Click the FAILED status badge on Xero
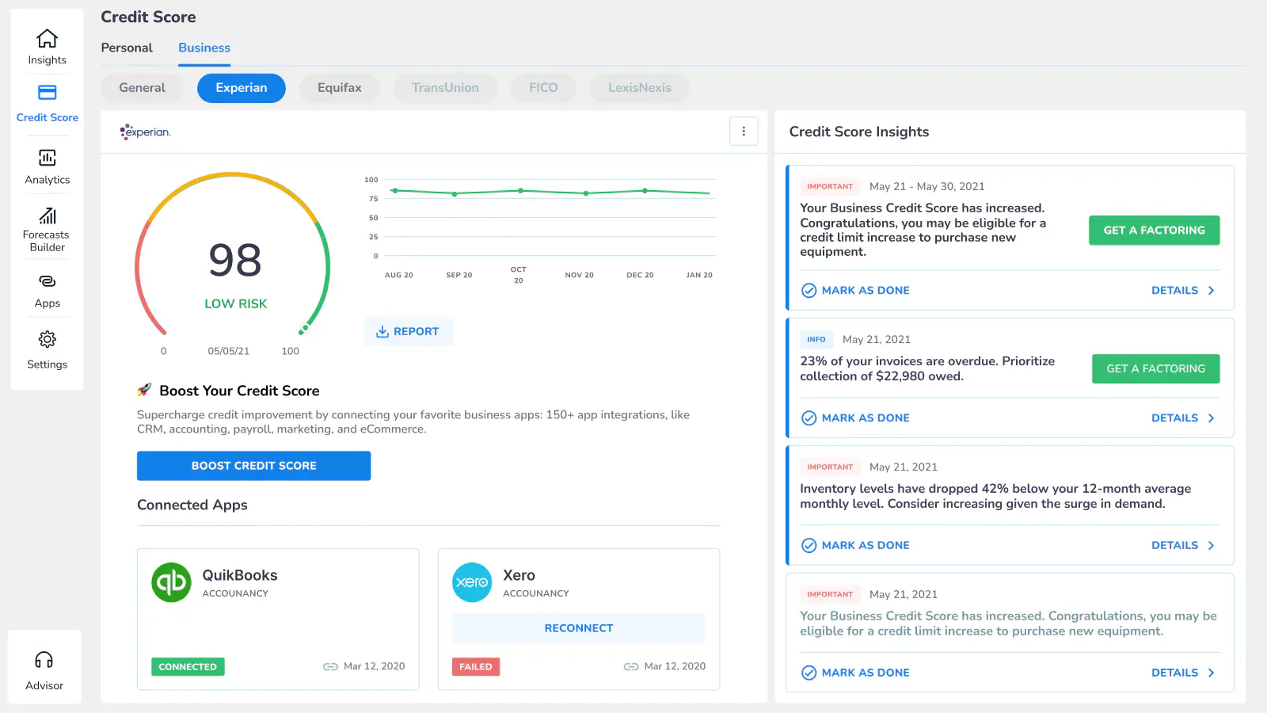Screen dimensions: 1267x713 point(476,667)
